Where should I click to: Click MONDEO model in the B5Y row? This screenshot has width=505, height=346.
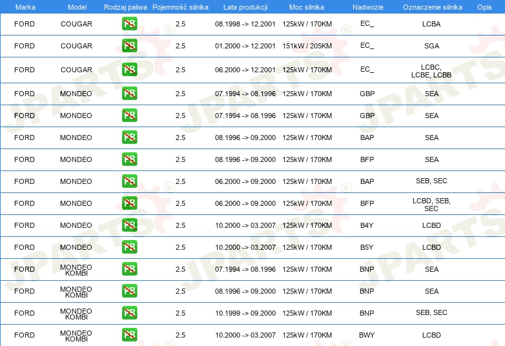(x=76, y=247)
